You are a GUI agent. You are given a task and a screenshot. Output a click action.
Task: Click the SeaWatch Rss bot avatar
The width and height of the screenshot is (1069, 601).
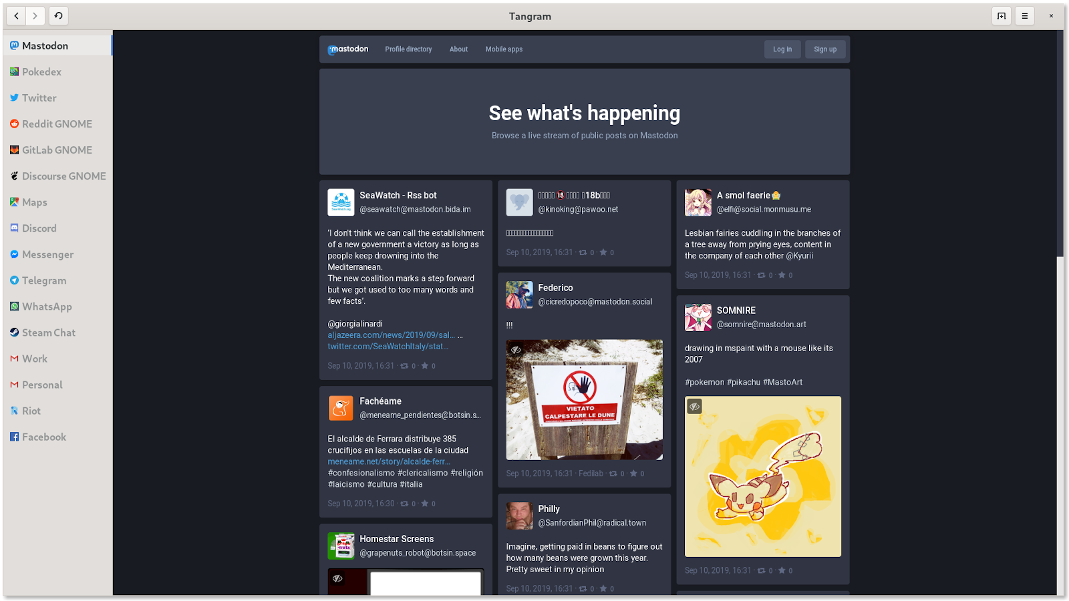341,202
